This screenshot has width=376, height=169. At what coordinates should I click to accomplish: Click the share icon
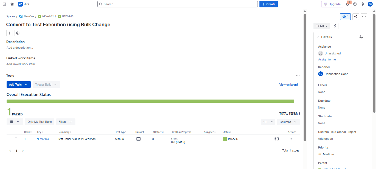click(355, 17)
